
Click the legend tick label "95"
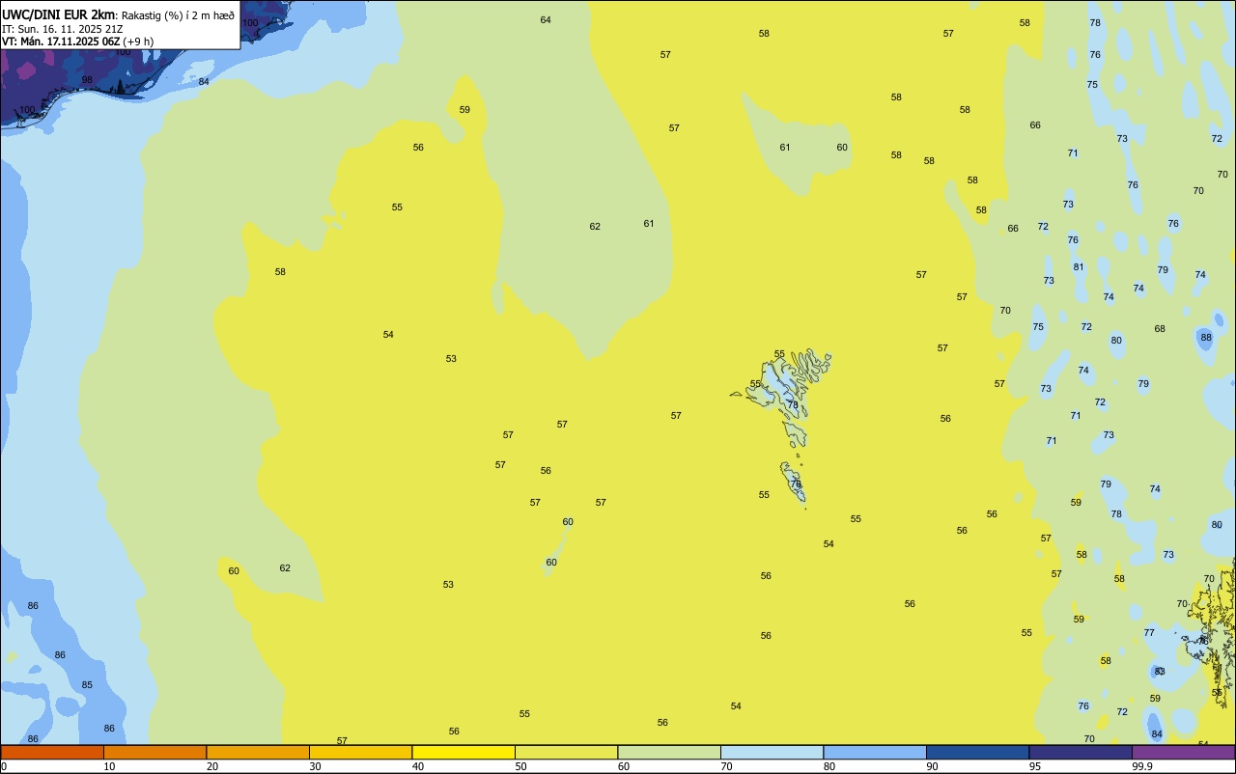click(x=1035, y=766)
